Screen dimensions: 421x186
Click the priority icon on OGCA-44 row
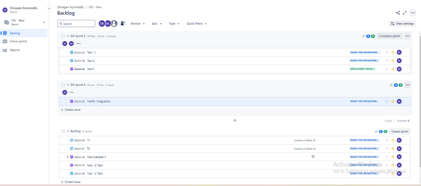pyautogui.click(x=393, y=61)
